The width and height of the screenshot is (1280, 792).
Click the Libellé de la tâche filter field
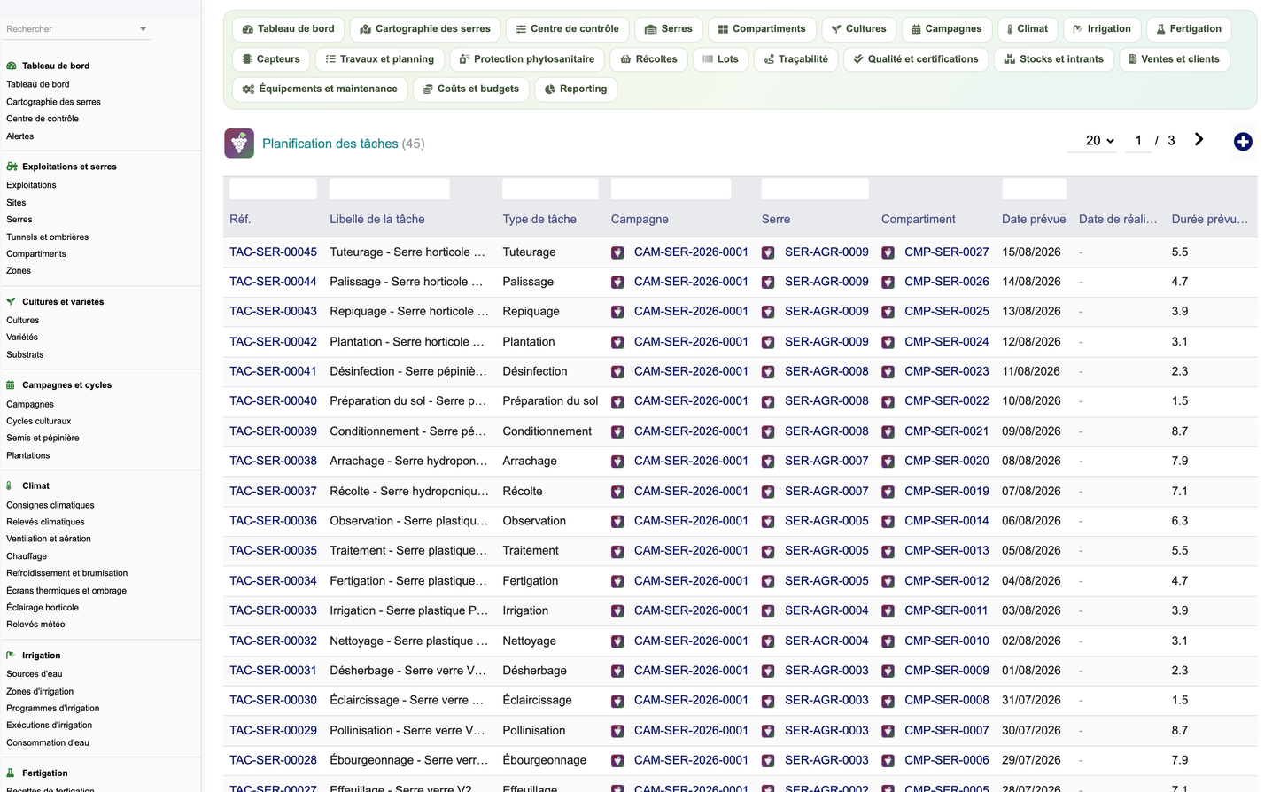point(390,189)
